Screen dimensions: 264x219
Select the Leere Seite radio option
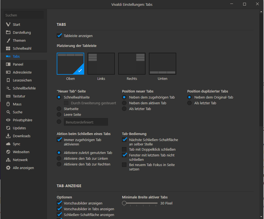click(x=59, y=114)
